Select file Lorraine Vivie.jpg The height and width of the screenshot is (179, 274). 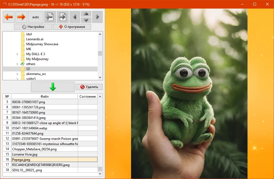pyautogui.click(x=44, y=154)
